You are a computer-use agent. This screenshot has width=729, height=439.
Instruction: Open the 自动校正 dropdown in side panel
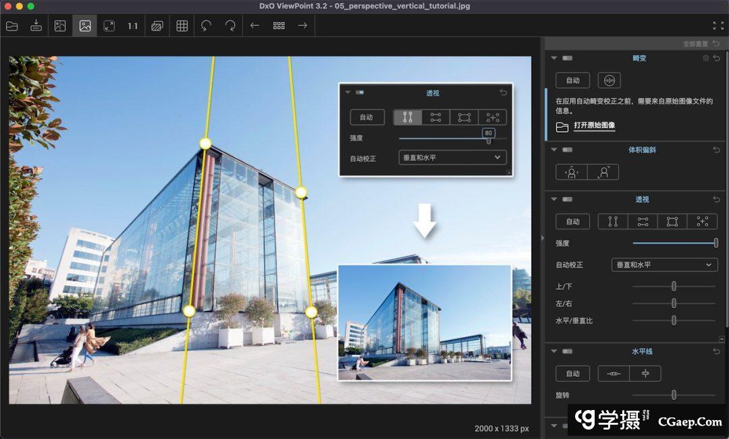664,265
